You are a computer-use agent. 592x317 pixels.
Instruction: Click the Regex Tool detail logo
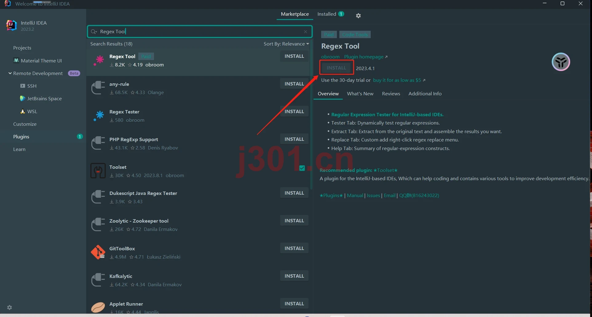coord(561,62)
